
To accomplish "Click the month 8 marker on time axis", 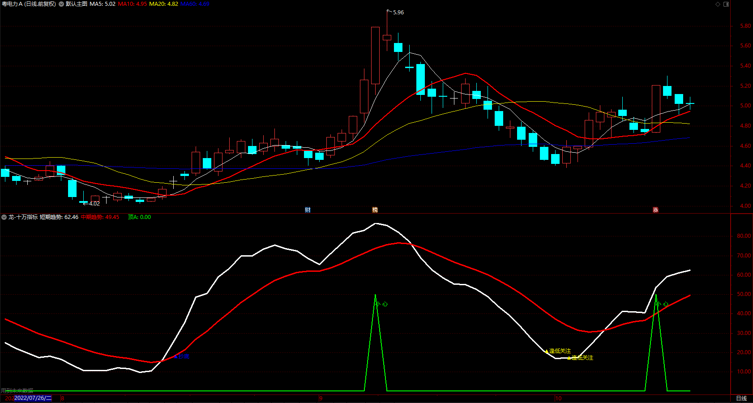I will [x=63, y=398].
